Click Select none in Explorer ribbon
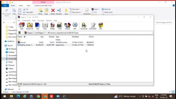 pos(107,12)
